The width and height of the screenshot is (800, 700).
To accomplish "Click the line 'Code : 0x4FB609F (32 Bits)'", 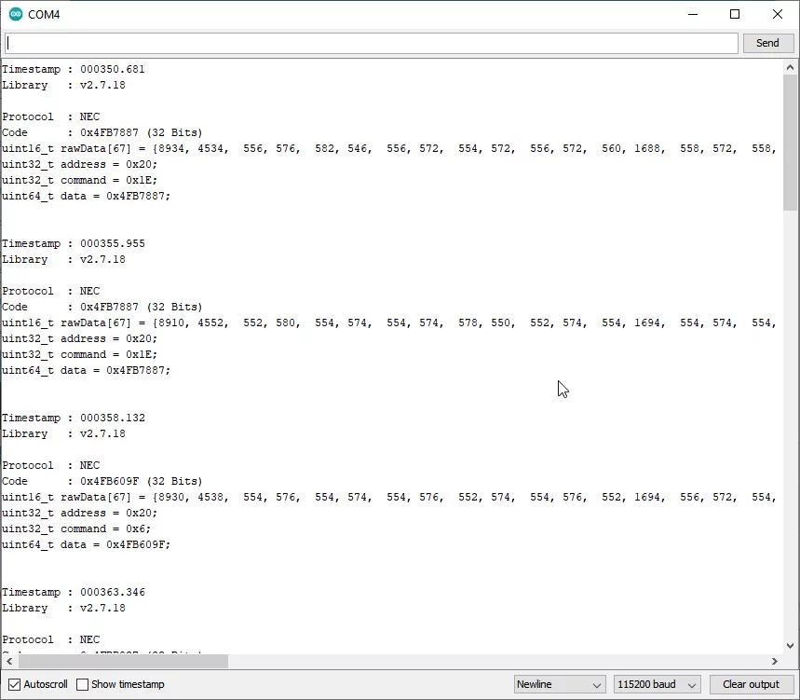I will click(102, 481).
